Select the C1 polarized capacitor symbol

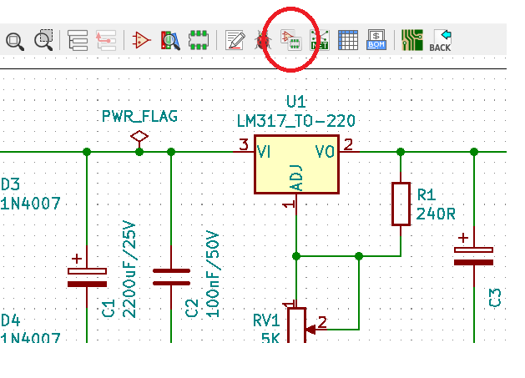click(87, 277)
